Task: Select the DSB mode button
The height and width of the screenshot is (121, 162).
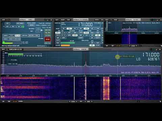Action: click(x=86, y=29)
